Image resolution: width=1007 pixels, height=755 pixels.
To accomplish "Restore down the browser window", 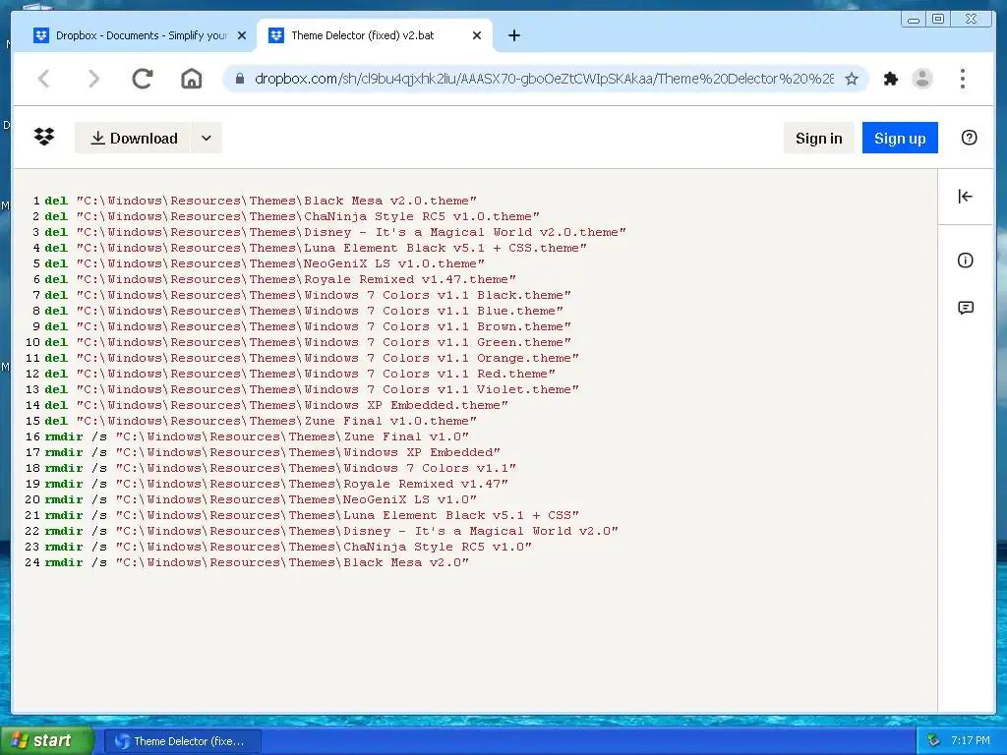I will 938,19.
